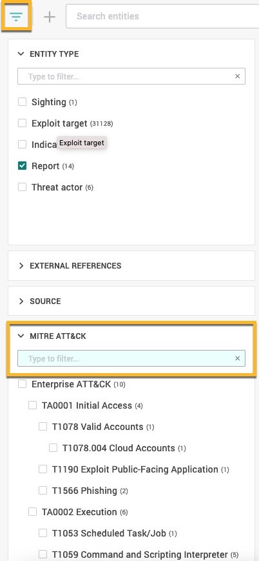
Task: Check the Sighting checkbox
Action: (22, 102)
